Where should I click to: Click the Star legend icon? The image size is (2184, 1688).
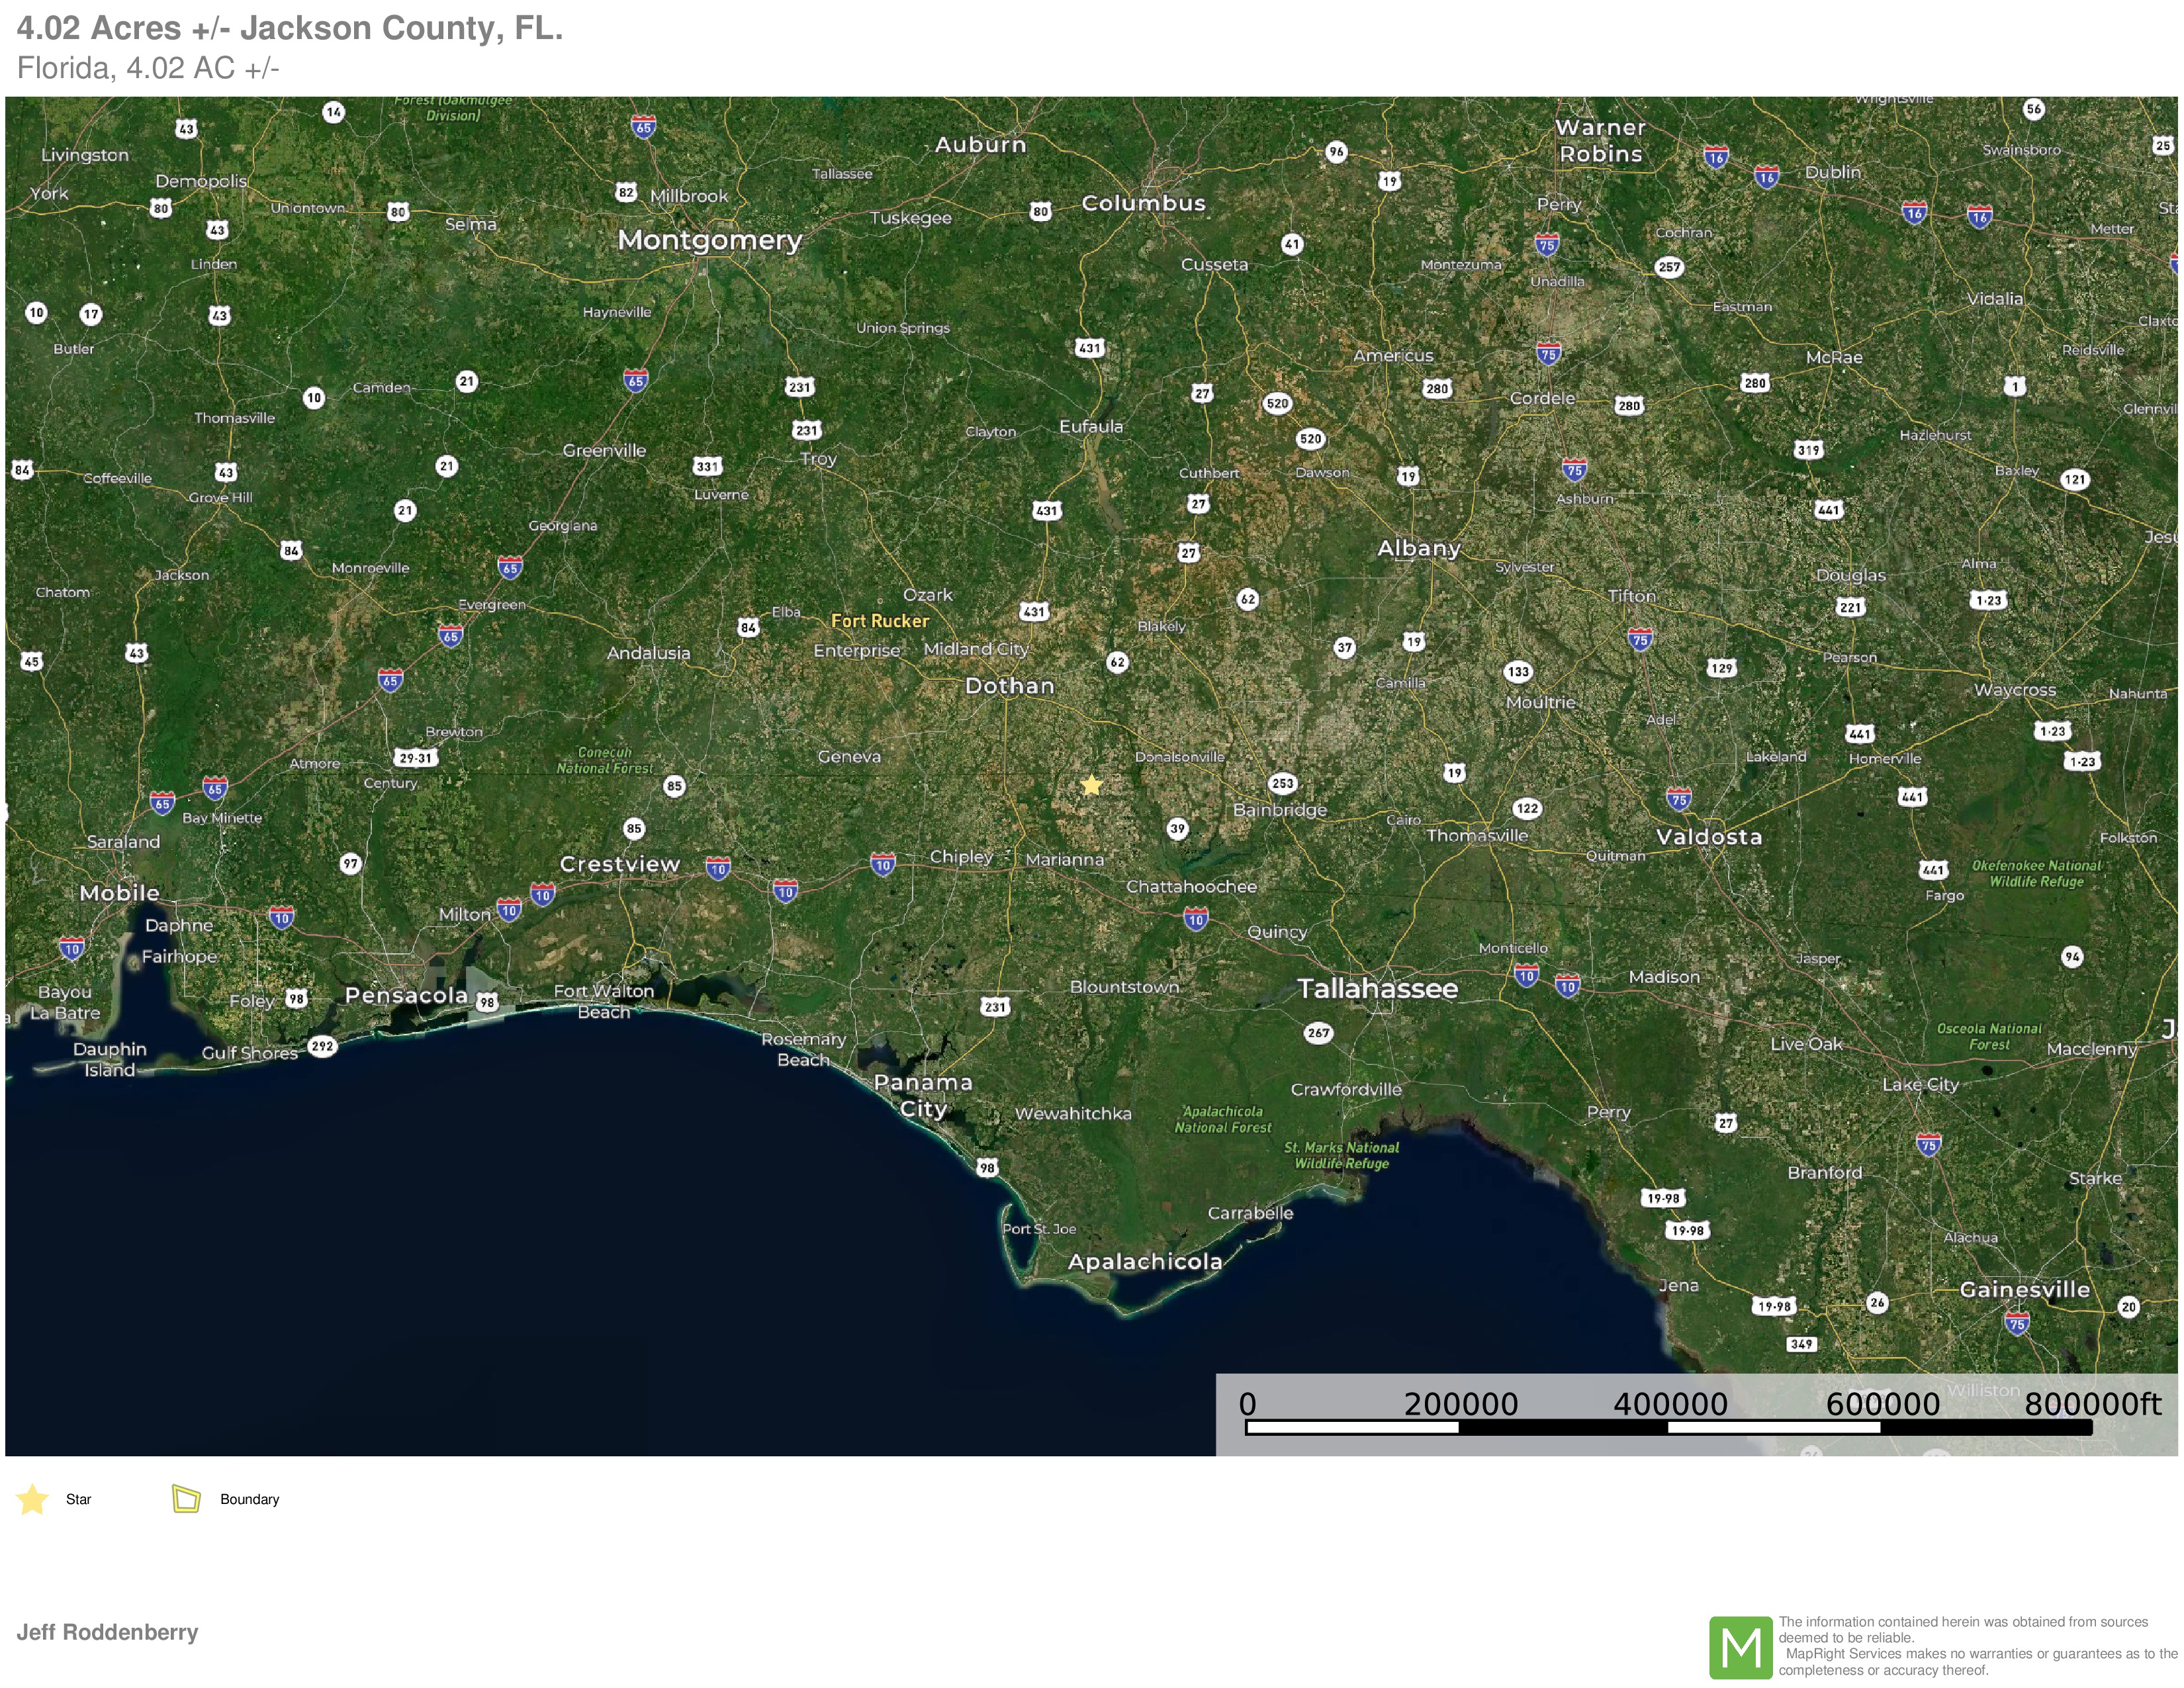[33, 1499]
